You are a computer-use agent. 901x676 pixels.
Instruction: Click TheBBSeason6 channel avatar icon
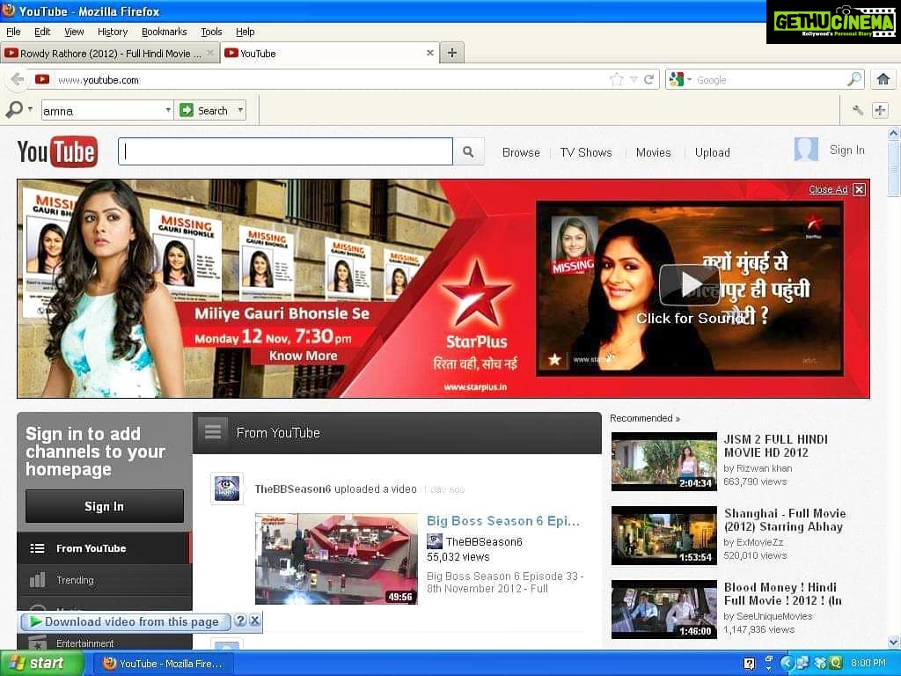(x=226, y=488)
